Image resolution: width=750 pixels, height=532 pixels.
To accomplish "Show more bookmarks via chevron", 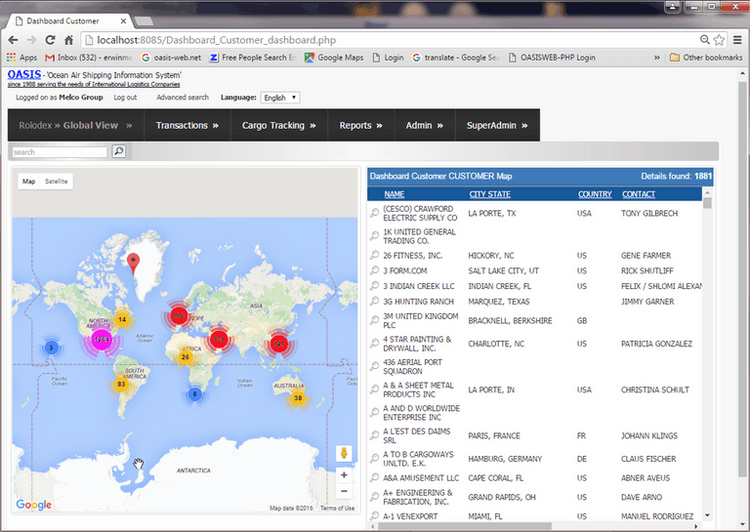I will coord(657,58).
